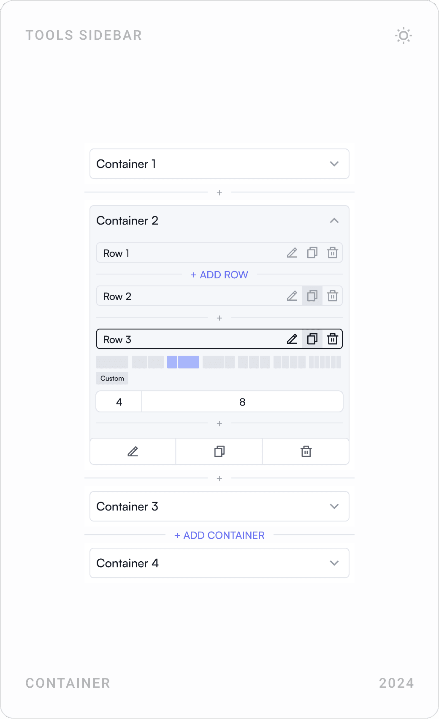Delete Row 1 with its trash icon
Viewport: 439px width, 719px height.
click(333, 252)
